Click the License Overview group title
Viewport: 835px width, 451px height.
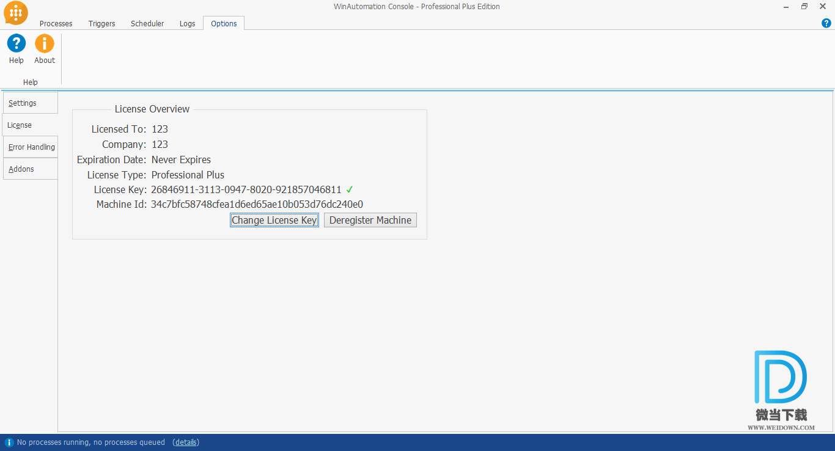[x=152, y=109]
